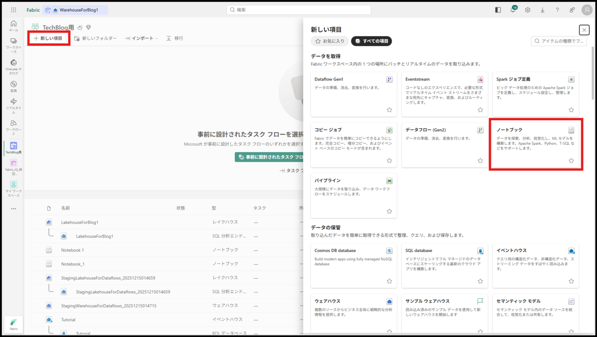Click 新しい項目 button
The width and height of the screenshot is (597, 337).
coord(48,38)
